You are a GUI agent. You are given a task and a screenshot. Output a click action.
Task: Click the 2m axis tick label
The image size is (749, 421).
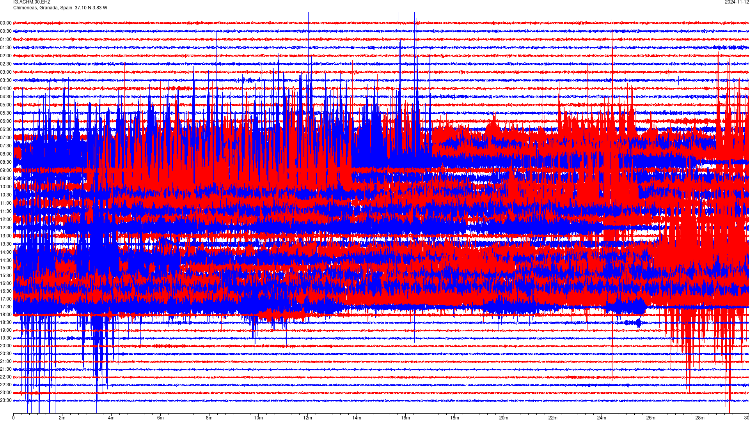(62, 418)
